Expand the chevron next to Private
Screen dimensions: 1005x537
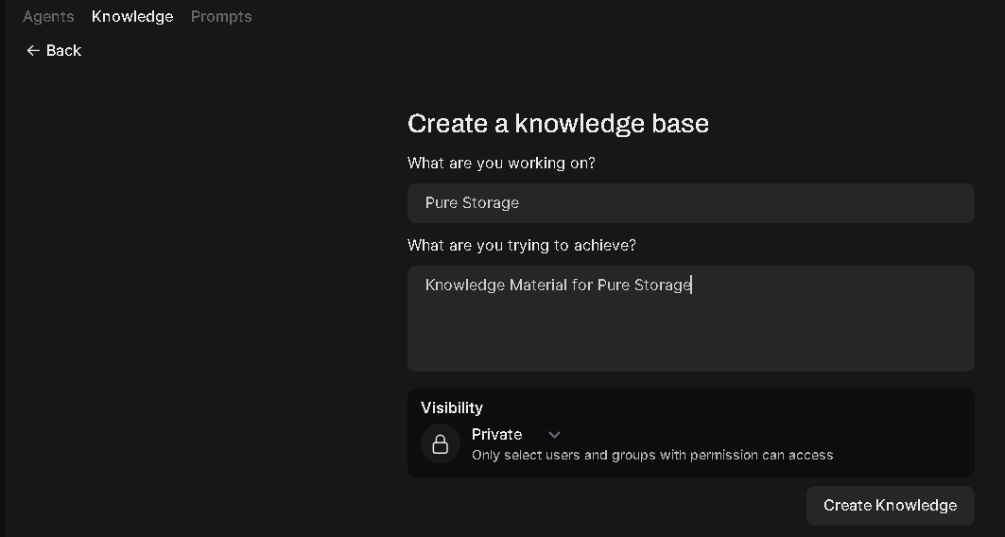[x=554, y=435]
